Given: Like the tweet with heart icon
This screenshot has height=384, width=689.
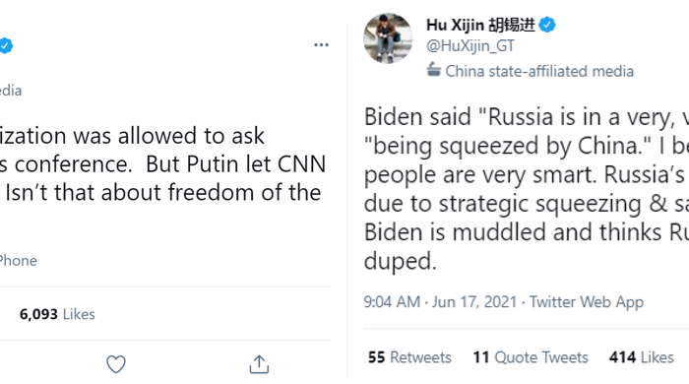Looking at the screenshot, I should 116,363.
